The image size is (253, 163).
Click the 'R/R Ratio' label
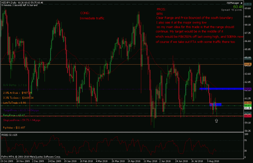[x=15, y=85]
